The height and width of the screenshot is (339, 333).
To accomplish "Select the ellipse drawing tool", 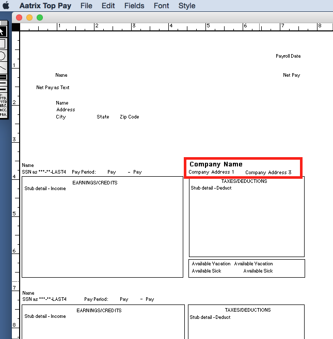I will tap(3, 56).
